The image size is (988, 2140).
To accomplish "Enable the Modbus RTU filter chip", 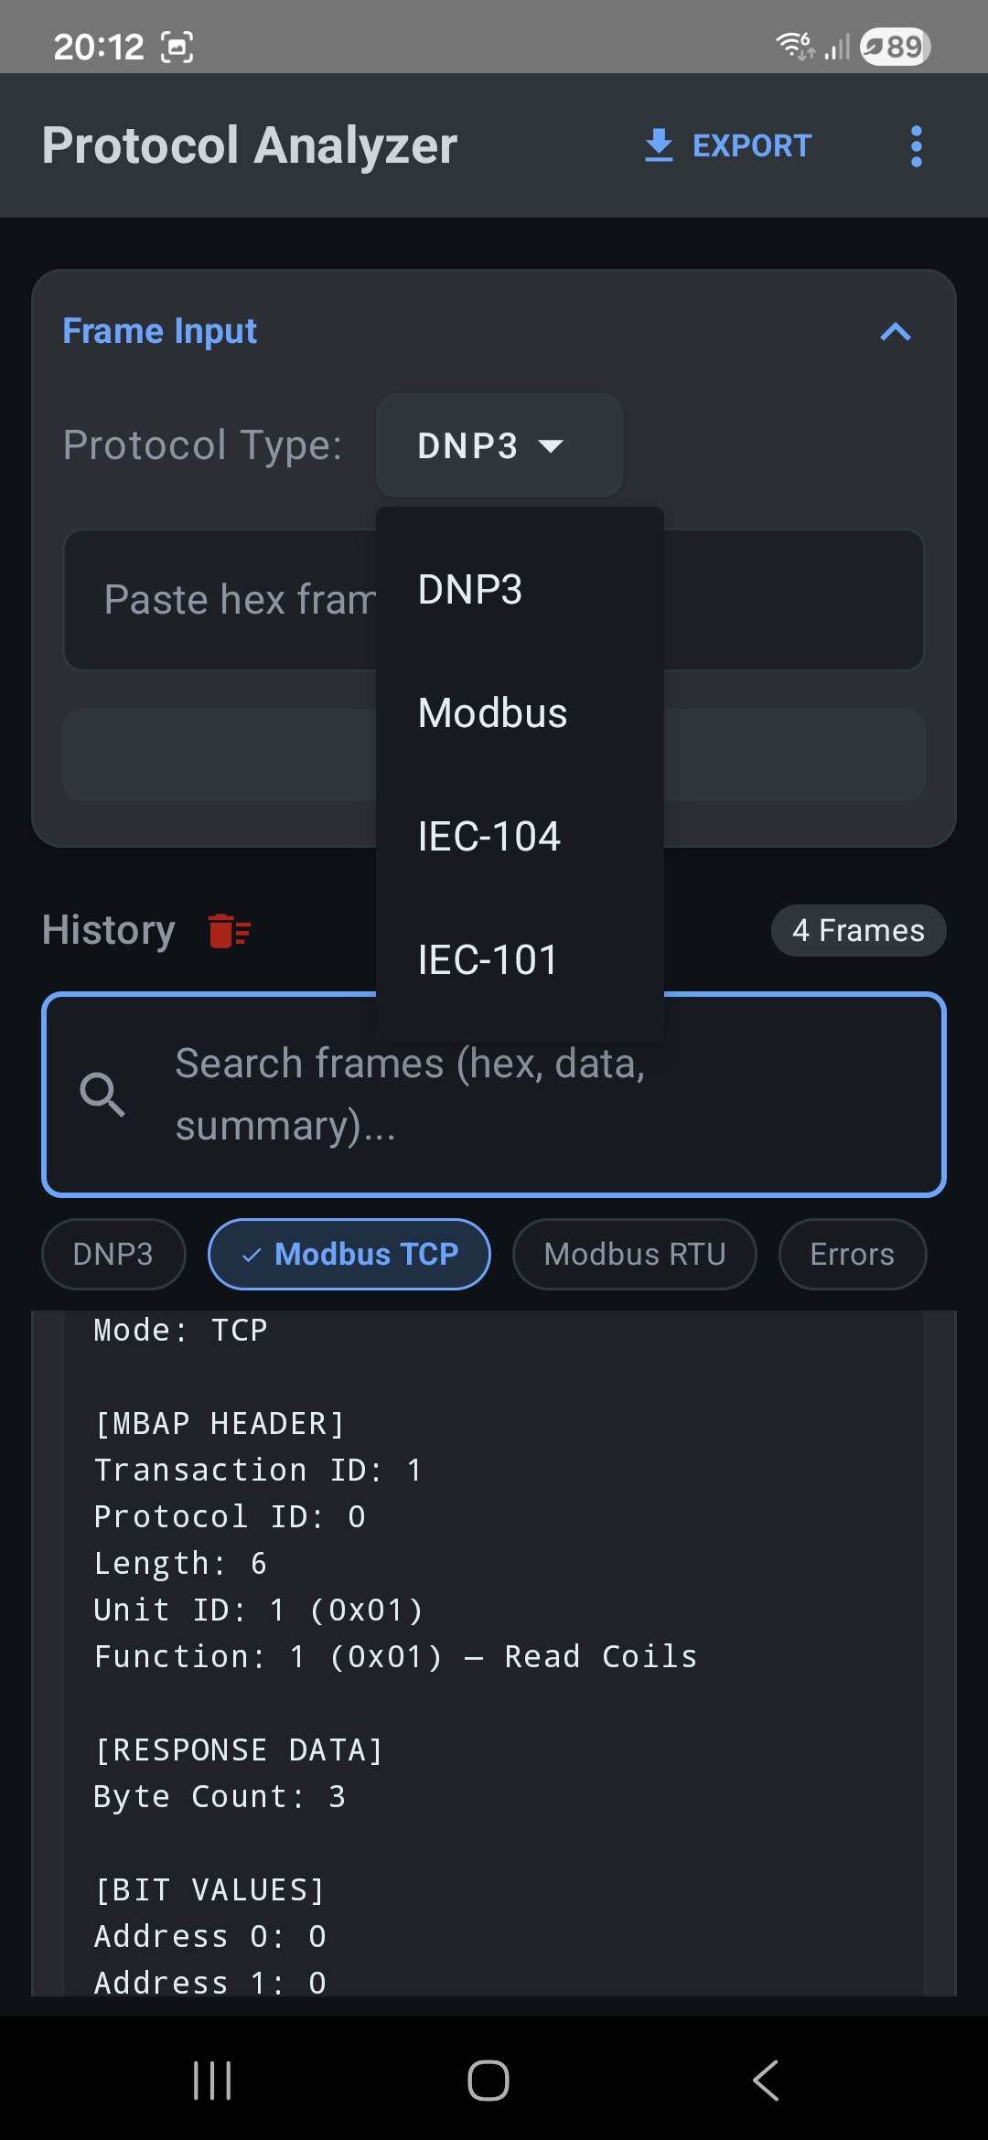I will coord(634,1254).
